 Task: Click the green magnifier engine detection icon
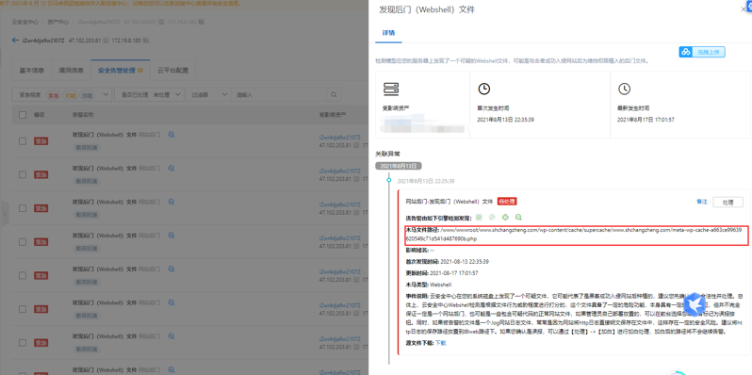click(x=518, y=218)
